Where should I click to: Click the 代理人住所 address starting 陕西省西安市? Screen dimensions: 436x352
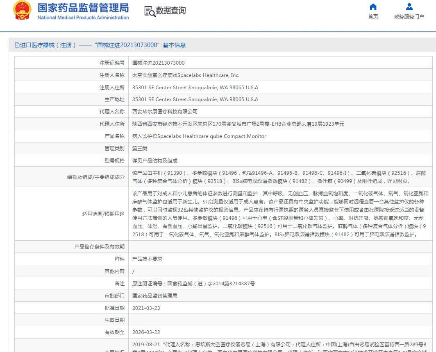tap(238, 124)
